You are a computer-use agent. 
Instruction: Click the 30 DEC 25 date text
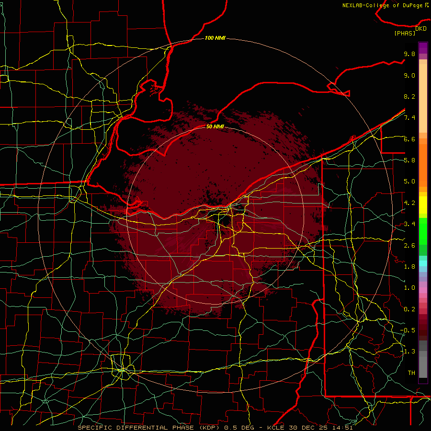309,428
